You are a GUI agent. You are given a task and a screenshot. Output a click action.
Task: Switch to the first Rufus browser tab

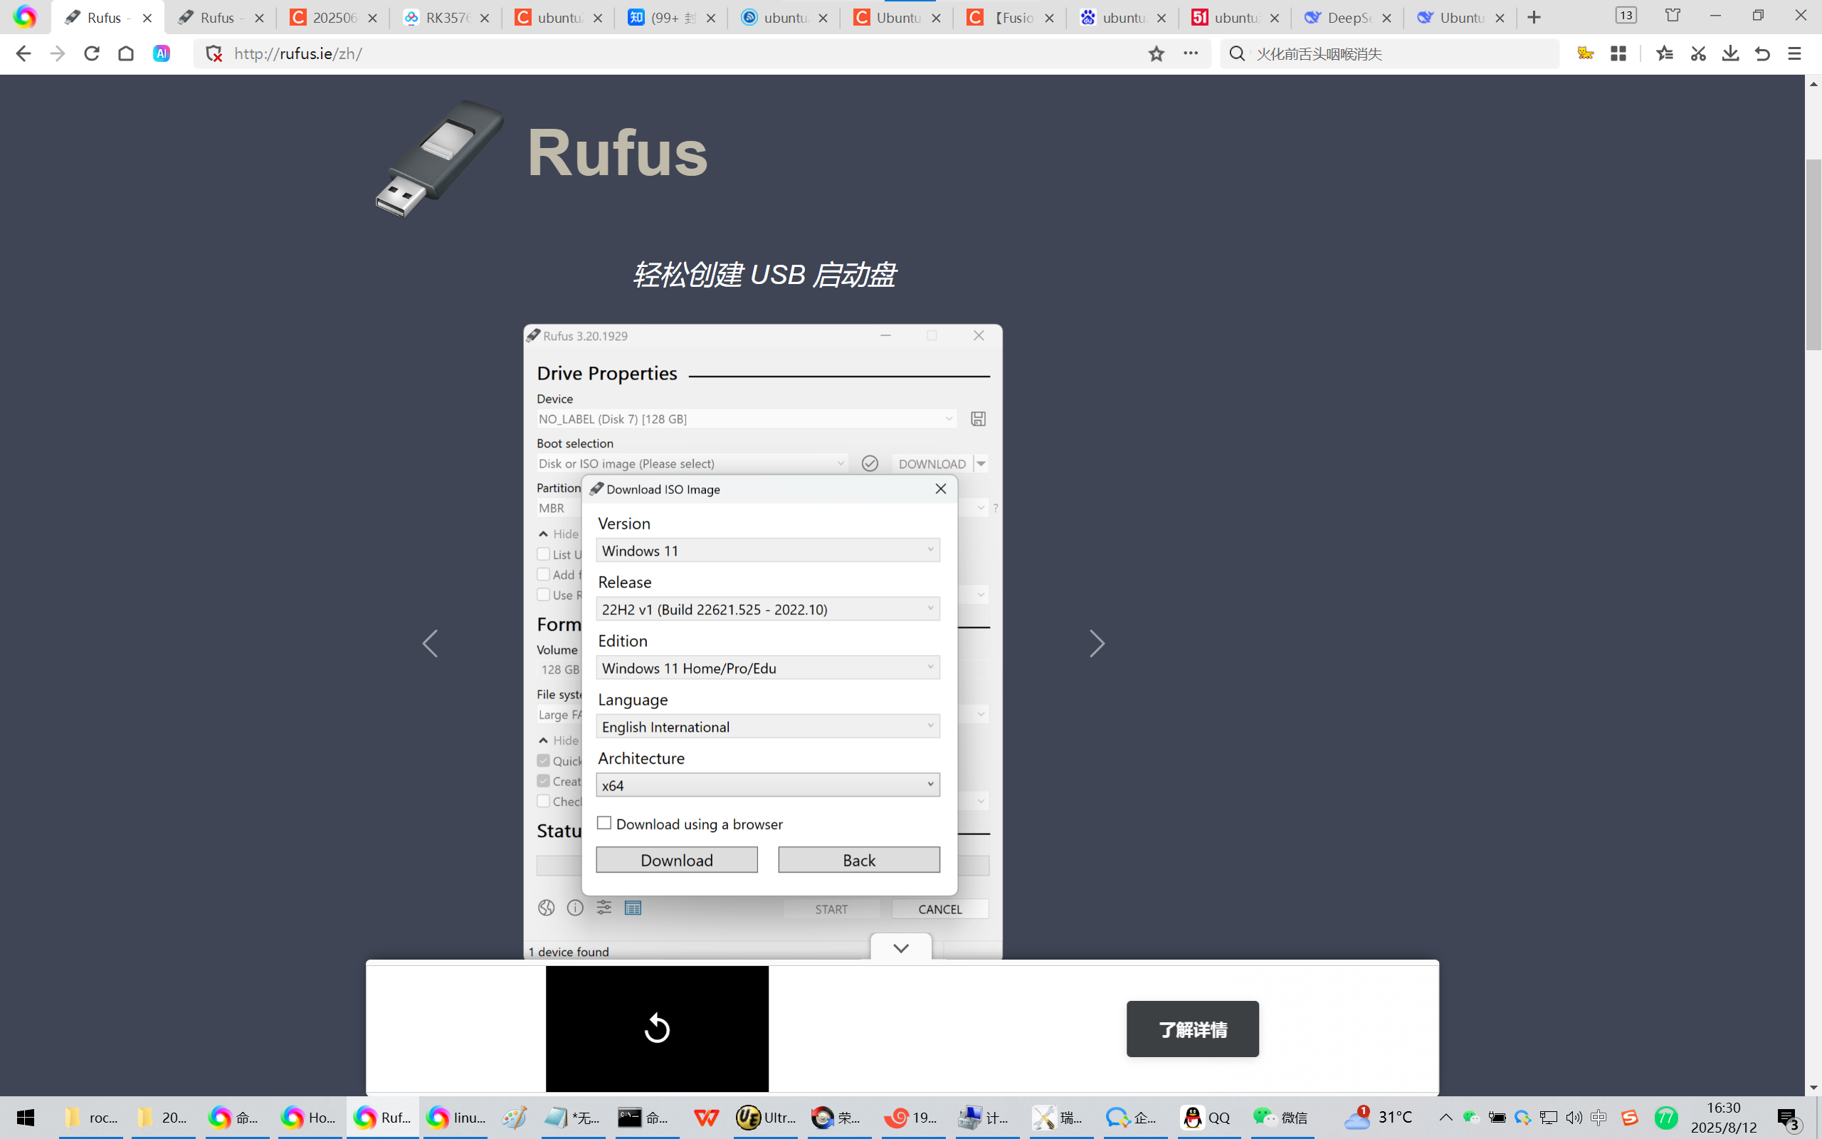click(103, 16)
